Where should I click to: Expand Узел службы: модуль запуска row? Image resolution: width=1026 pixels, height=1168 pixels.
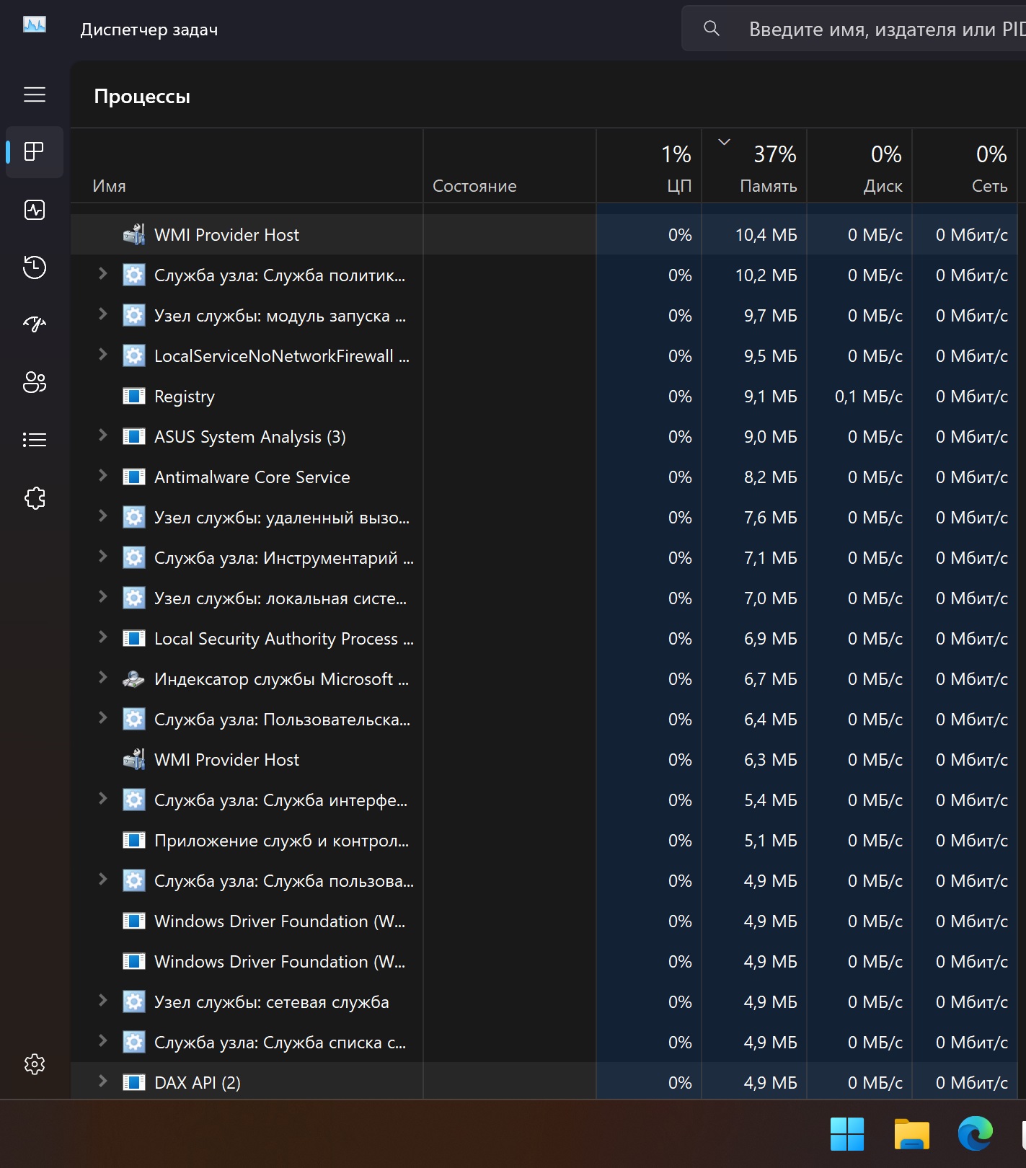point(102,314)
